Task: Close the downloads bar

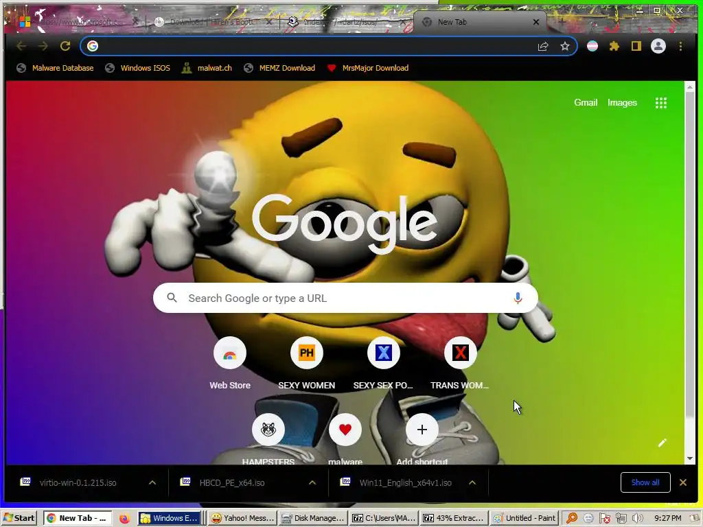Action: coord(683,482)
